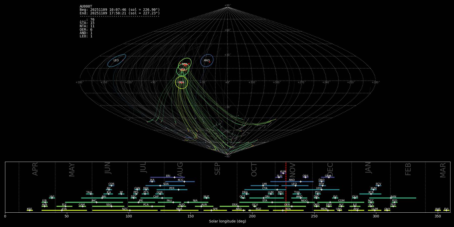Select the NTA radiant label on sky map
The width and height of the screenshot is (454, 227).
185,64
